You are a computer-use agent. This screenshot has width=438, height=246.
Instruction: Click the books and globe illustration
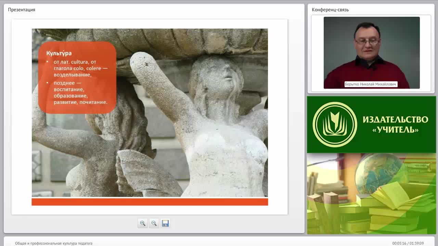point(371,193)
